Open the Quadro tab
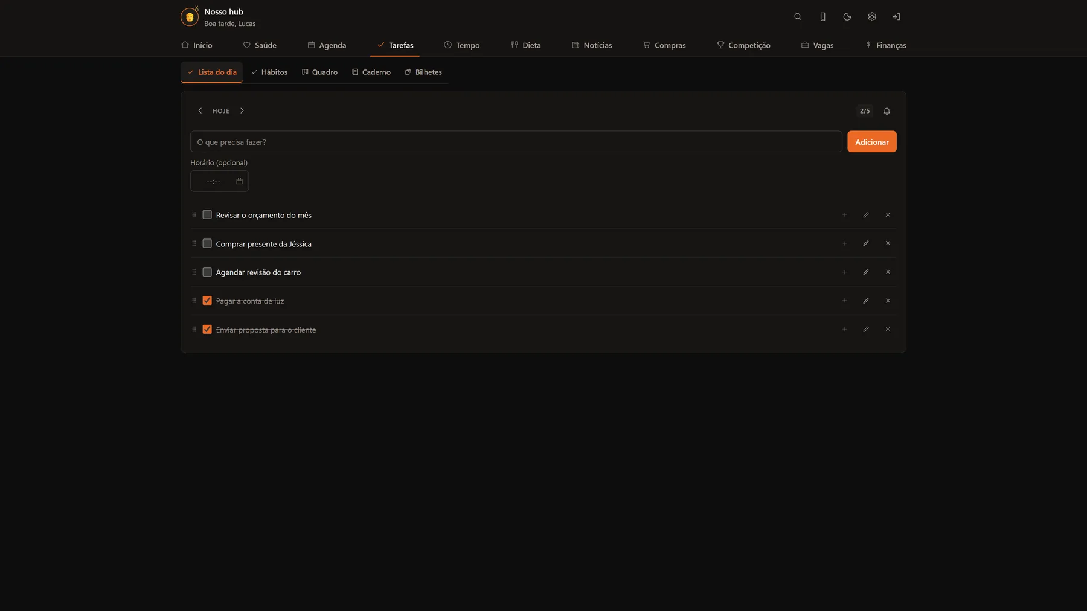Image resolution: width=1087 pixels, height=611 pixels. [319, 72]
